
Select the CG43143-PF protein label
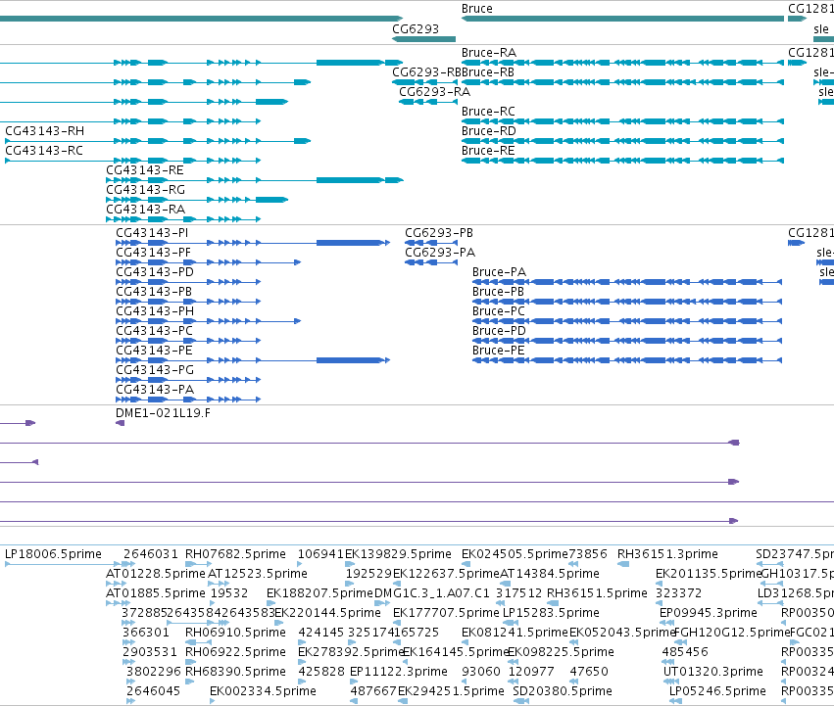[153, 253]
